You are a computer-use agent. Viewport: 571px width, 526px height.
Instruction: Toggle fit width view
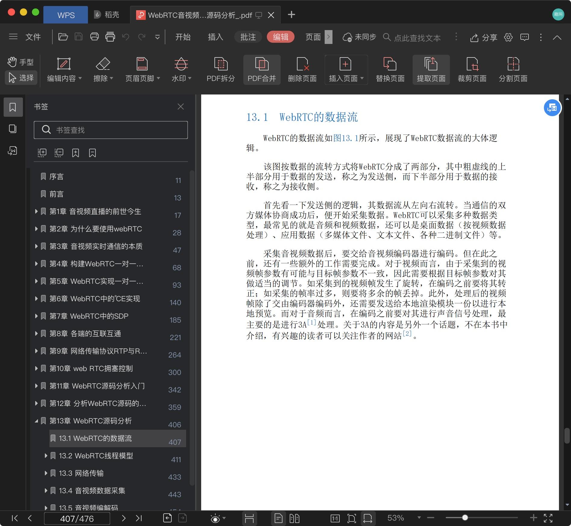pos(368,518)
